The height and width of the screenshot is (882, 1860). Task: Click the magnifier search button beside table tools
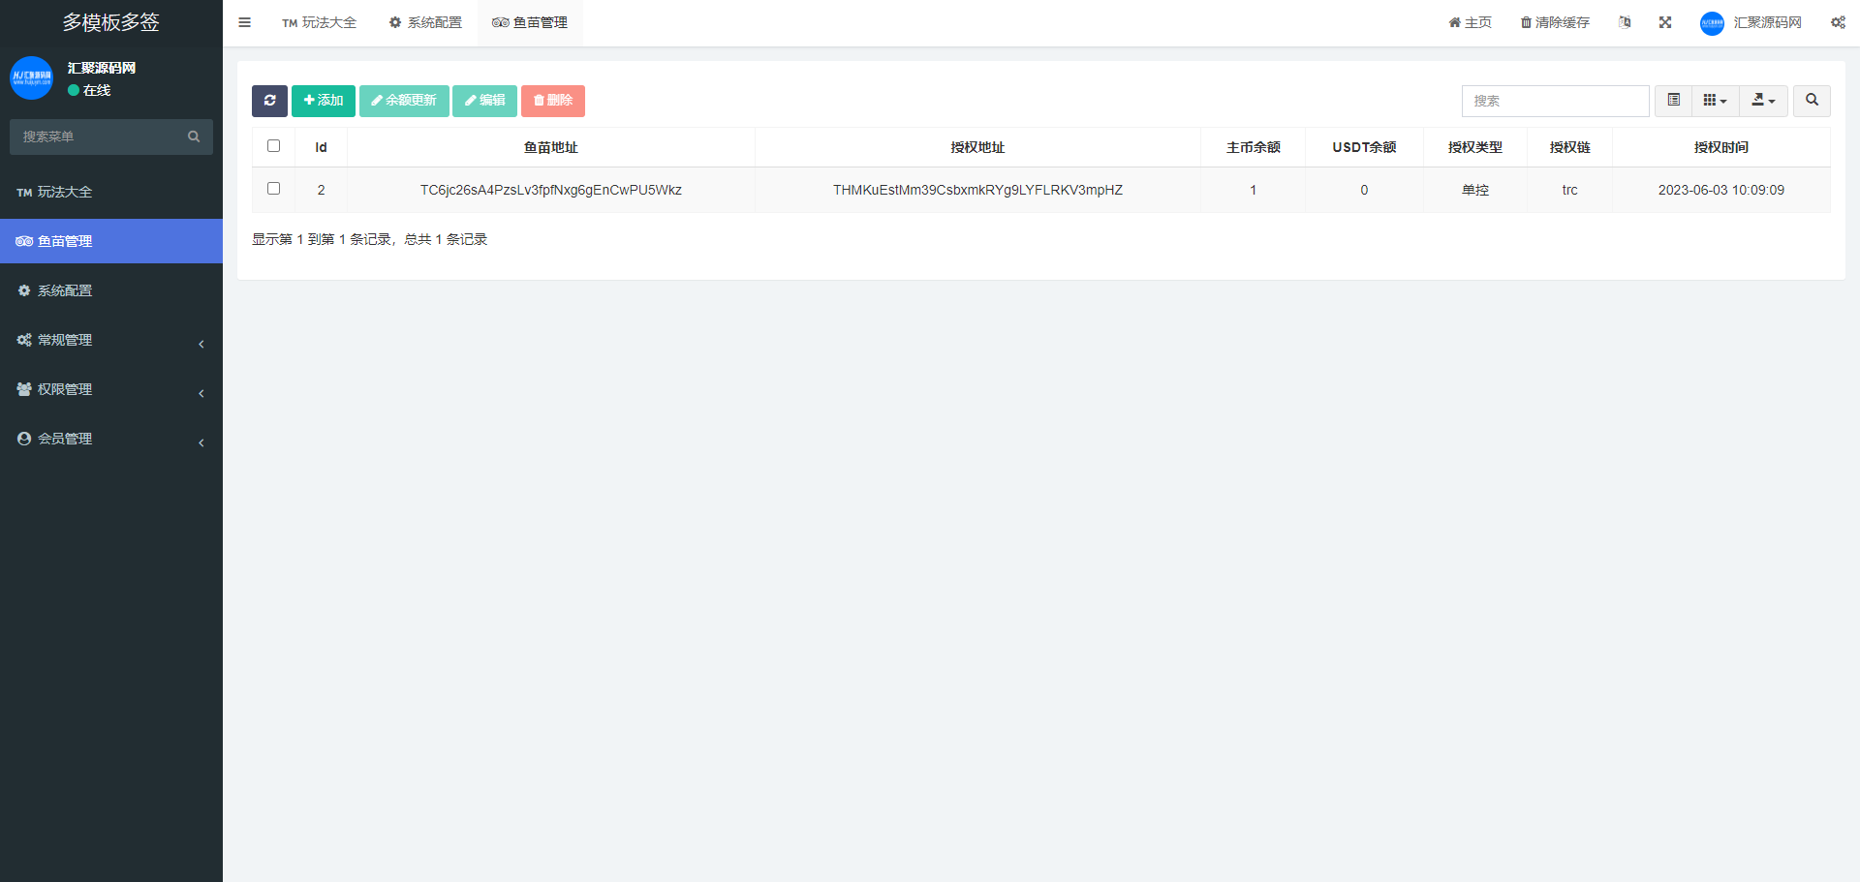pos(1812,101)
